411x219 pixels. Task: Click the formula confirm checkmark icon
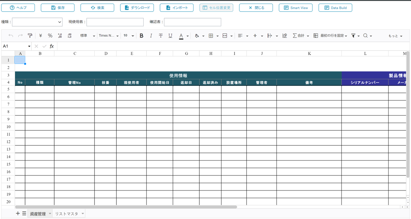[x=44, y=46]
